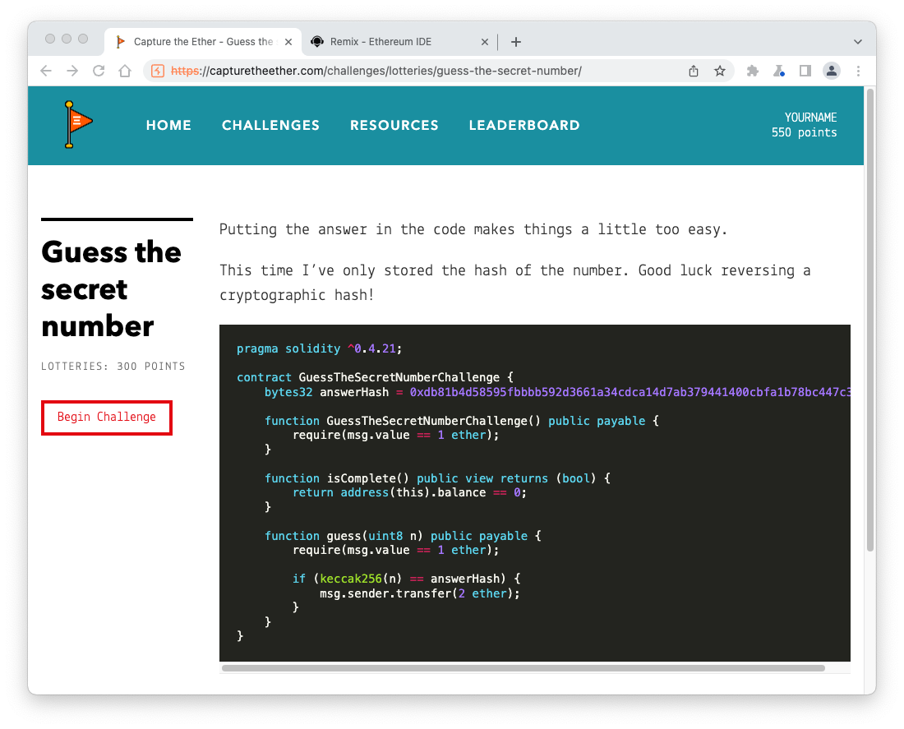Click the answerHash hex value
The height and width of the screenshot is (729, 904).
[630, 392]
